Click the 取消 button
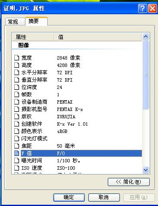Screen dimensions: 158x206 [x=104, y=197]
